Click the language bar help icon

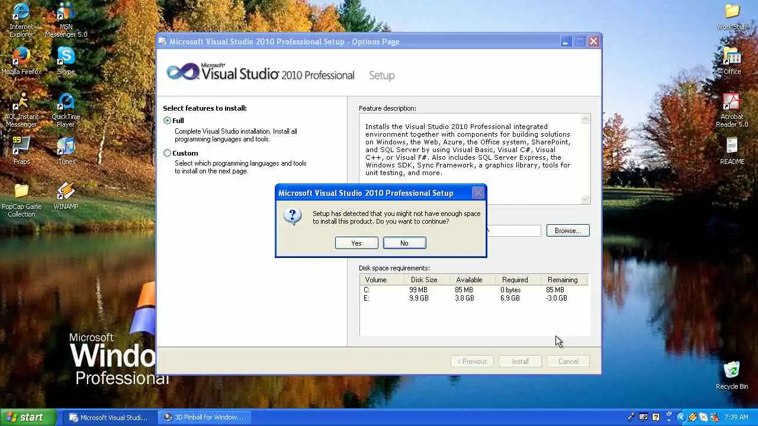656,417
